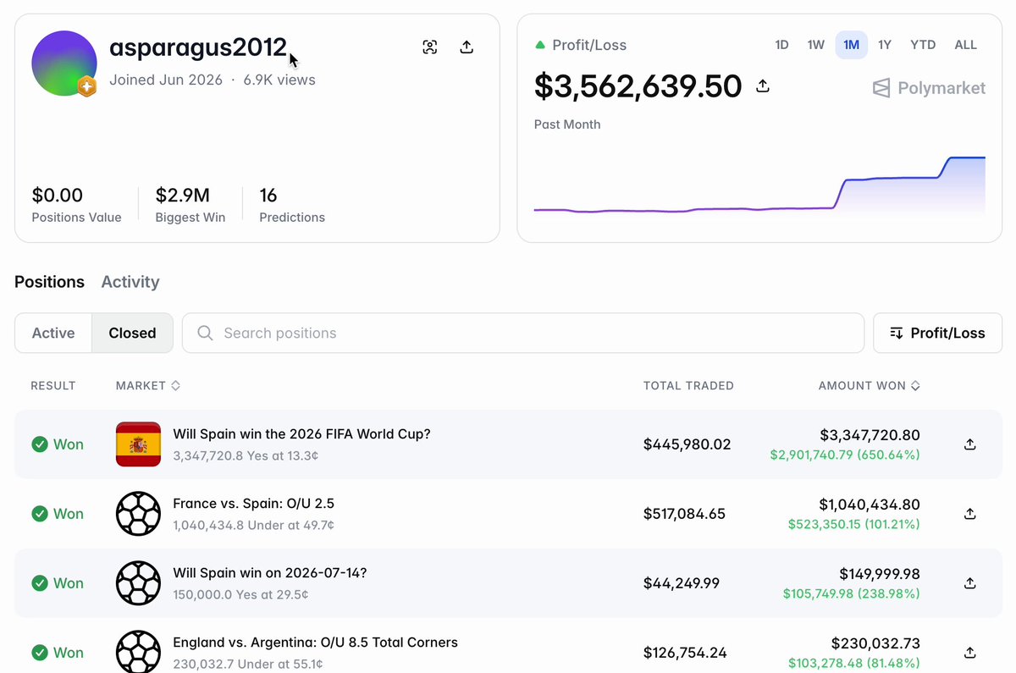
Task: Click the Won checkmark for France vs. Spain
Action: (40, 514)
